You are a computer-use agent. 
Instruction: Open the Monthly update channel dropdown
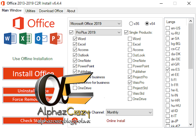click(x=129, y=112)
